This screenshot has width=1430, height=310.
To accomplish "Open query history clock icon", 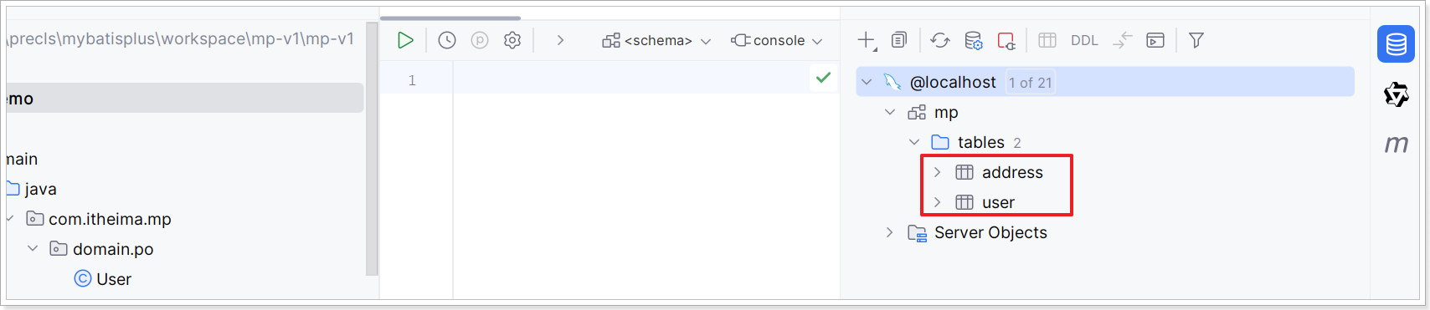I will tap(447, 40).
